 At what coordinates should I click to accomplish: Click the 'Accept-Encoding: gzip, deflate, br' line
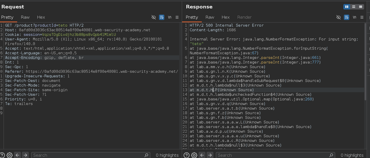44,58
